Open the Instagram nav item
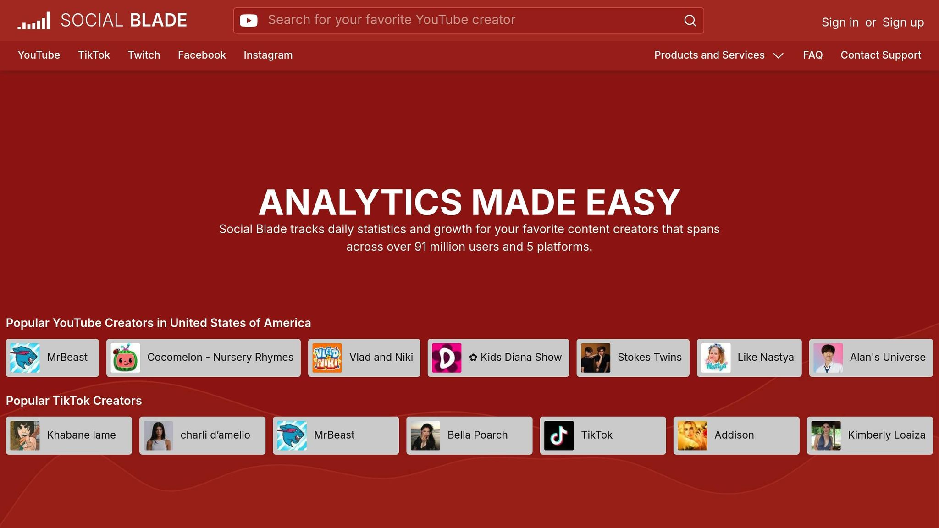Screen dimensions: 939x528 click(268, 55)
